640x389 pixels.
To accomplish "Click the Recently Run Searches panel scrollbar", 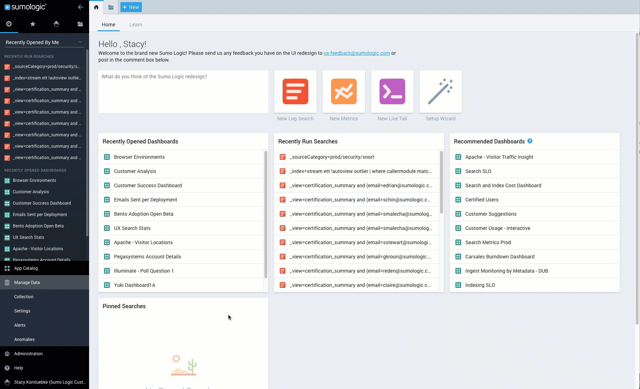I will point(441,182).
